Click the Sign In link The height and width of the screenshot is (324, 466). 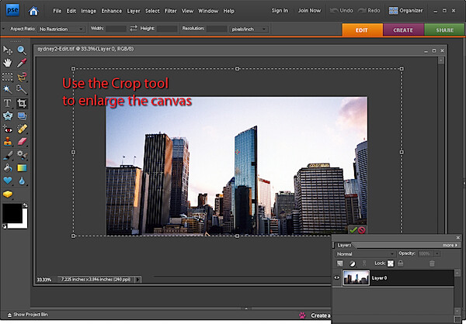tap(280, 11)
